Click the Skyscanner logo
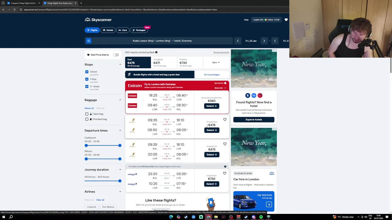This screenshot has height=220, width=392. click(98, 20)
